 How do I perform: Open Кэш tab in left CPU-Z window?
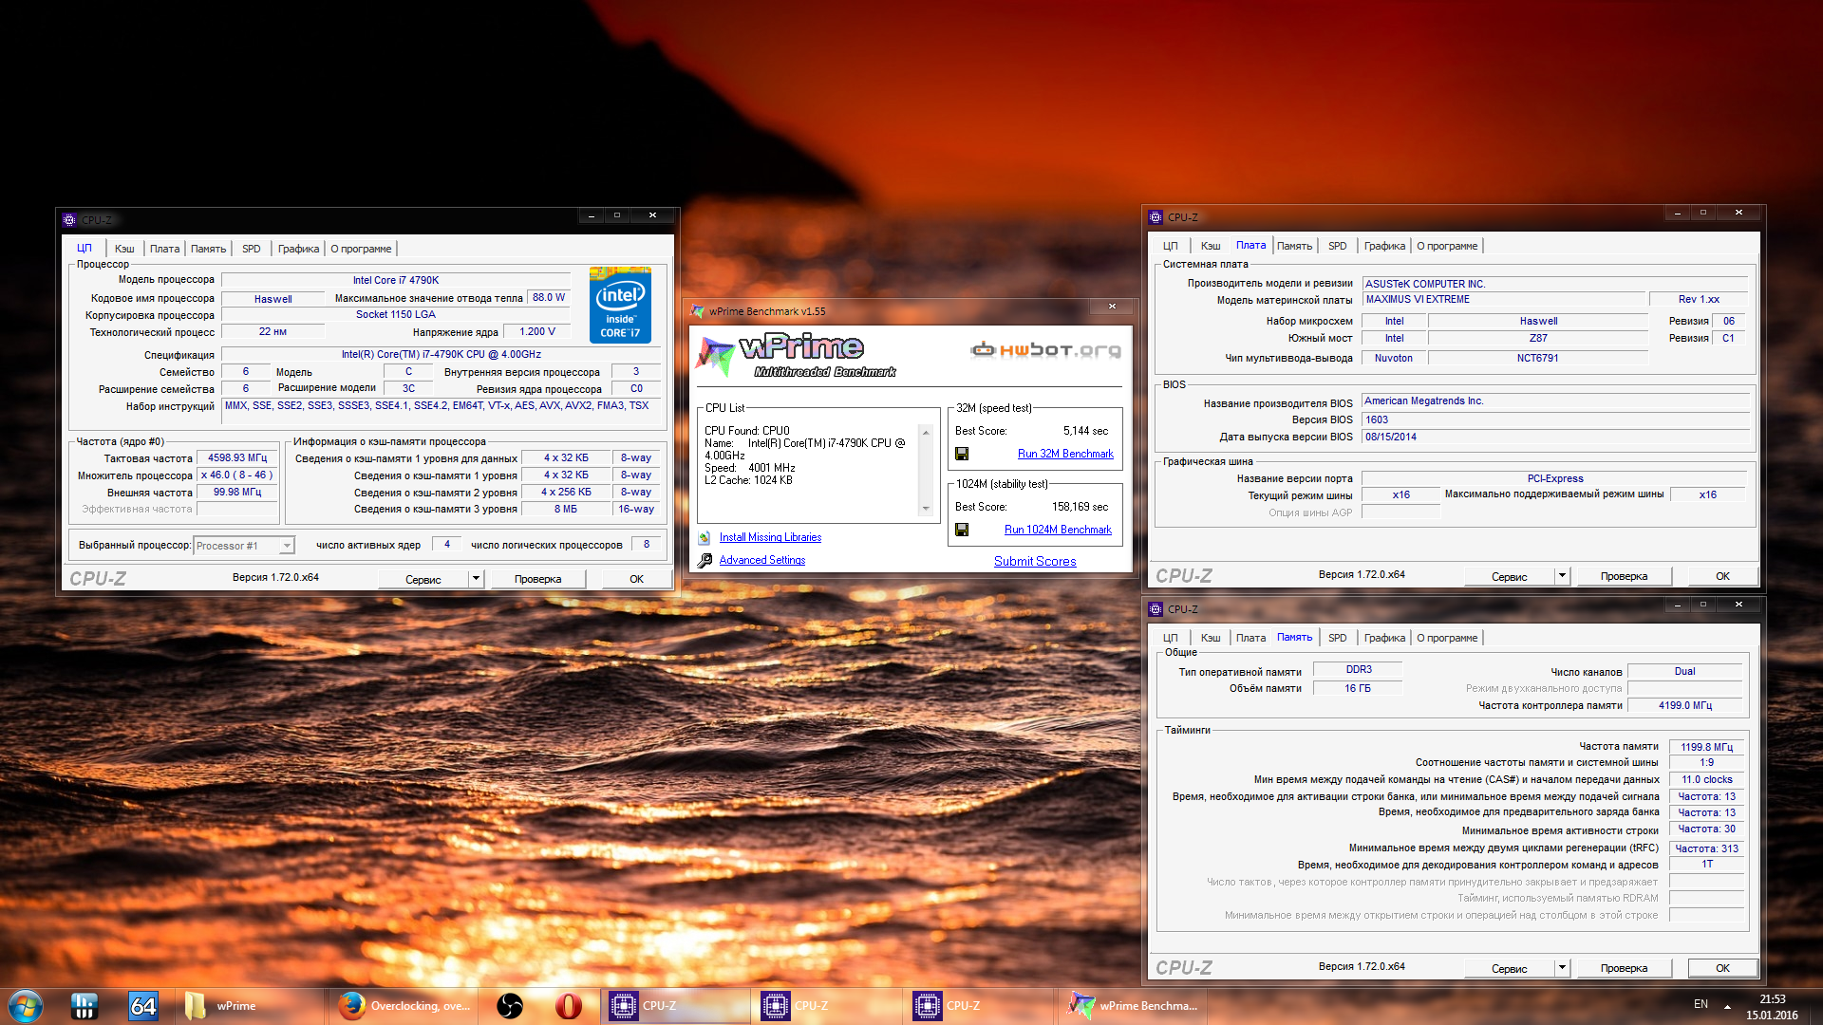pos(124,249)
